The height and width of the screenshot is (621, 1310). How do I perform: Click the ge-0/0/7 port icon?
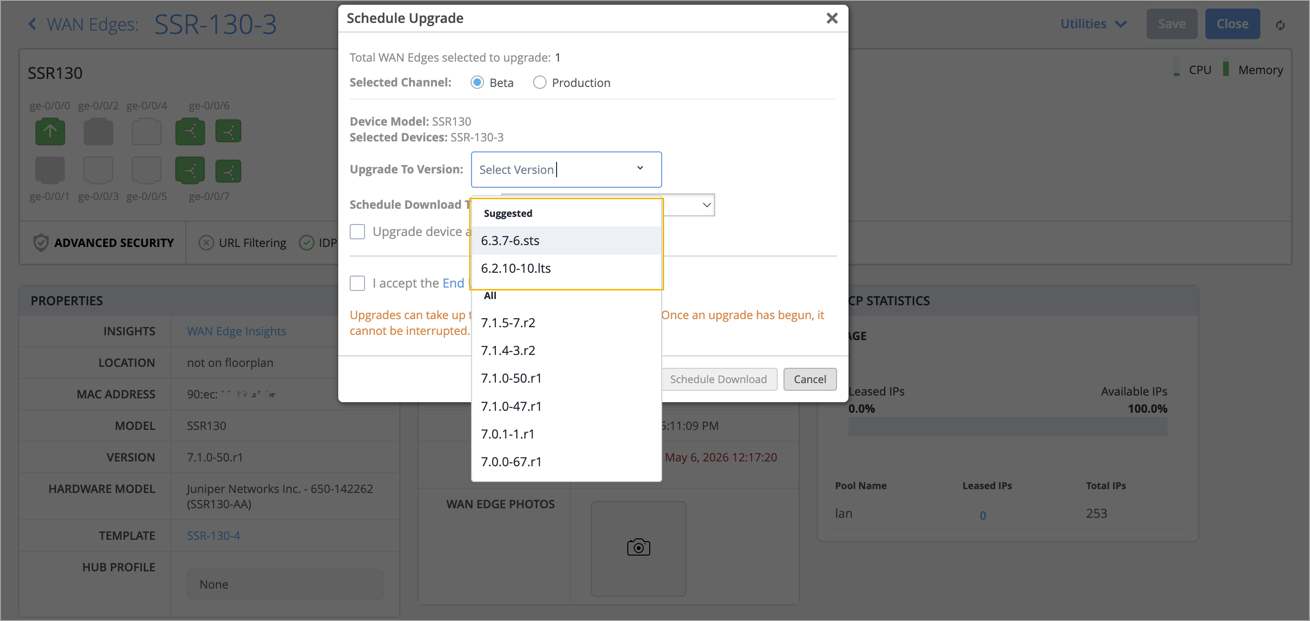190,170
